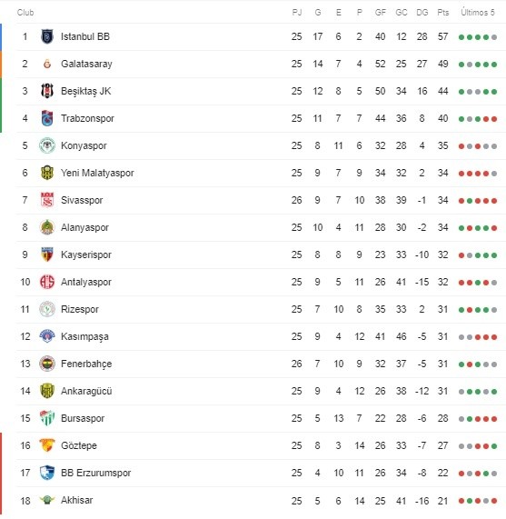Click Akhisar's last red result dot

(494, 501)
